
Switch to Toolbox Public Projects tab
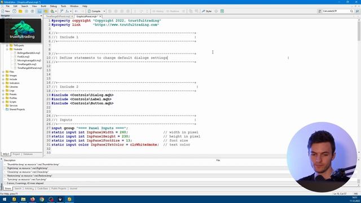pos(59,188)
